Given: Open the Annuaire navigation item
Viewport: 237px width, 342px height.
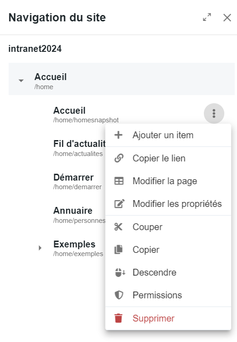Looking at the screenshot, I should 79,215.
